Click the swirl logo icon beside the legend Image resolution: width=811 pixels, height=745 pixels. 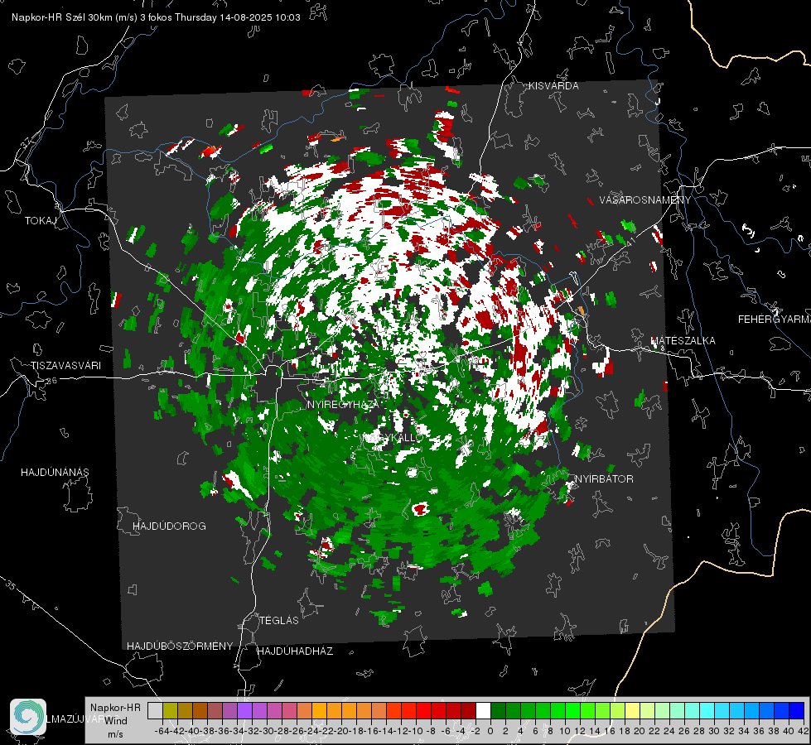pos(28,717)
